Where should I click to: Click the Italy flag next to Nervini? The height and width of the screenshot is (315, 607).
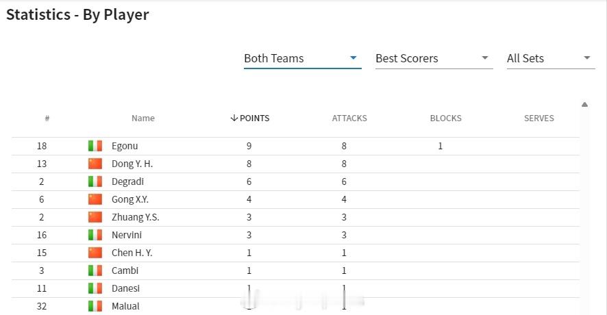[x=95, y=235]
